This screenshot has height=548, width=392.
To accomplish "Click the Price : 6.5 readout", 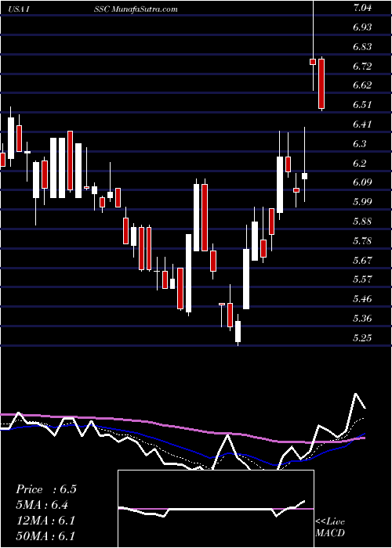I will tap(46, 489).
